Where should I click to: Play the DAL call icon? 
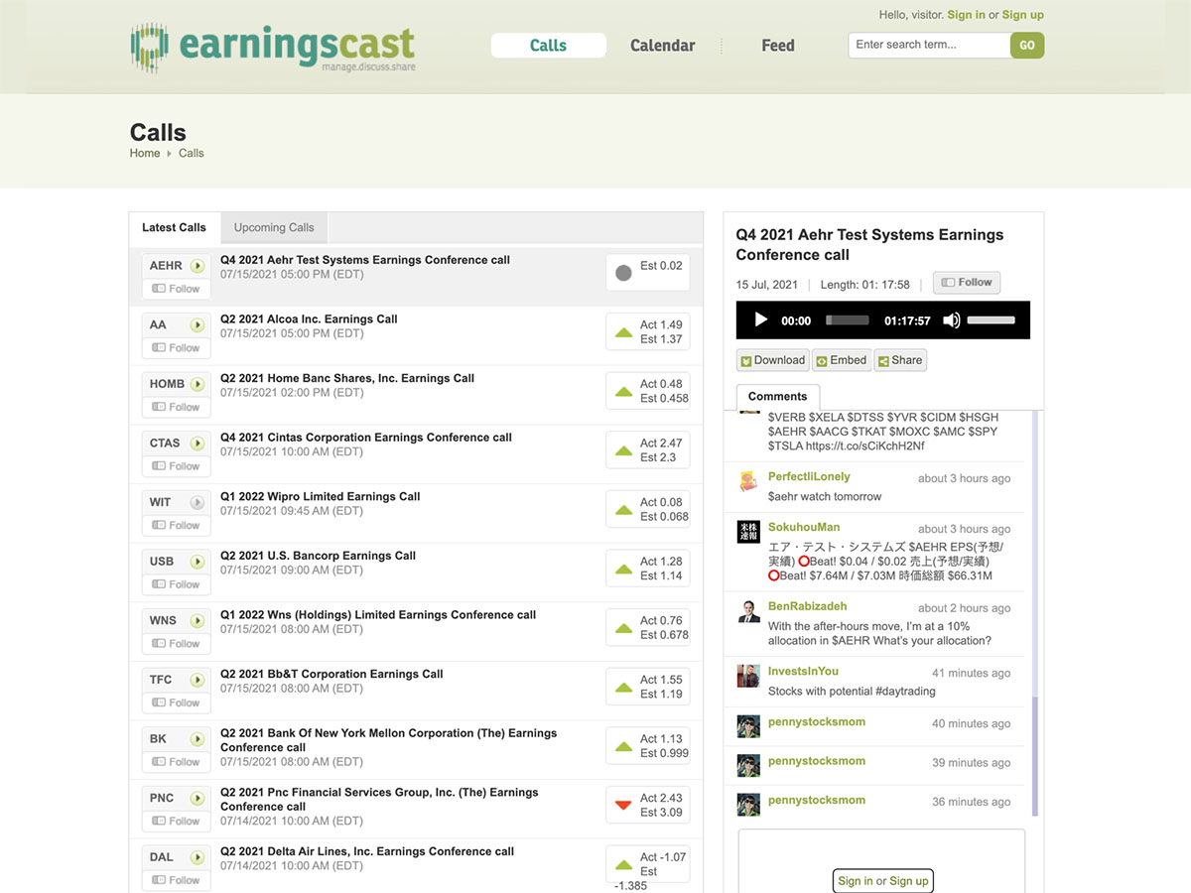(198, 857)
